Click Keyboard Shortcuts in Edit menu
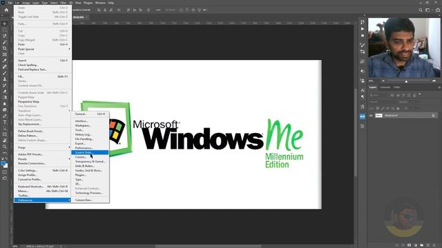 coord(43,187)
